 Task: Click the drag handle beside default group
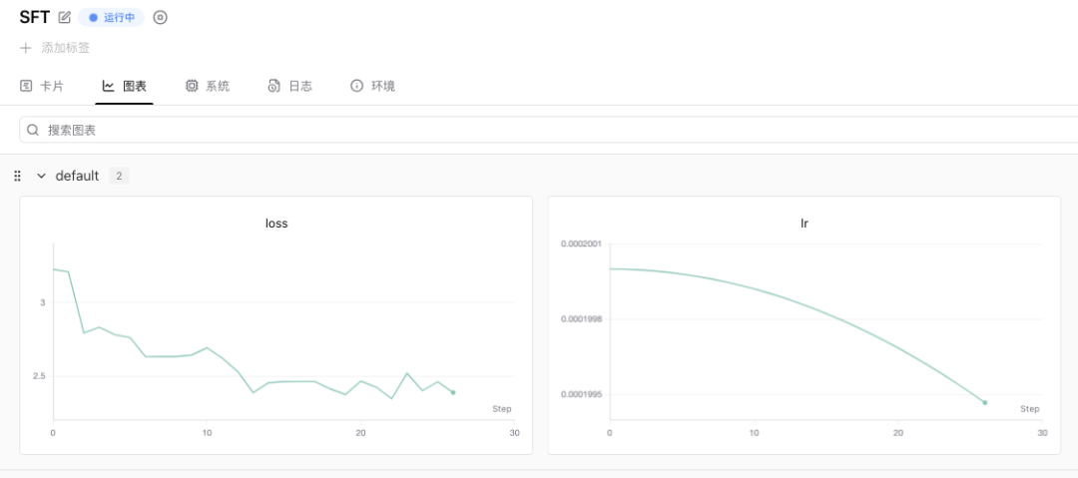pyautogui.click(x=18, y=176)
